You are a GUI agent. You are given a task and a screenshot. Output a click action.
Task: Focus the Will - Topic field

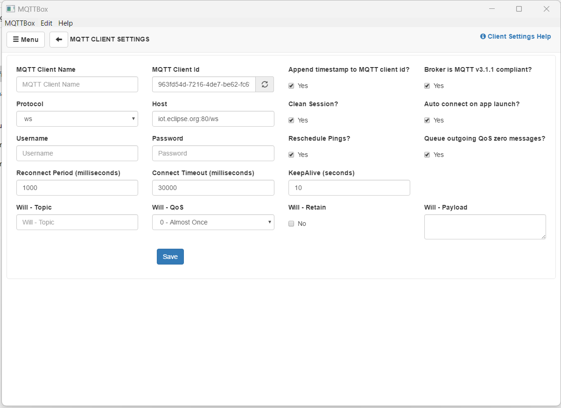pyautogui.click(x=77, y=222)
